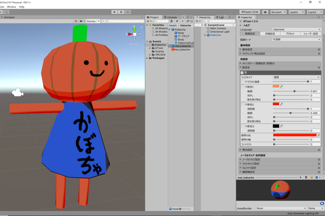Click the scene tools wrench icon
This screenshot has height=216, width=325.
76,21
